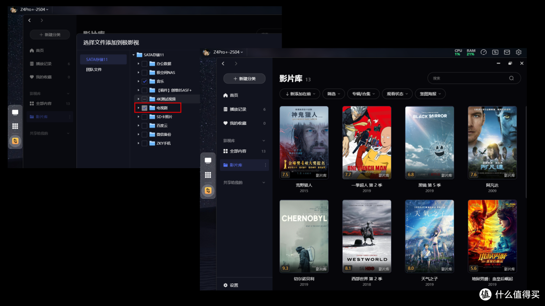Open the Z4Pro+-2504 device dropdown in front window
The width and height of the screenshot is (545, 306).
coord(228,52)
